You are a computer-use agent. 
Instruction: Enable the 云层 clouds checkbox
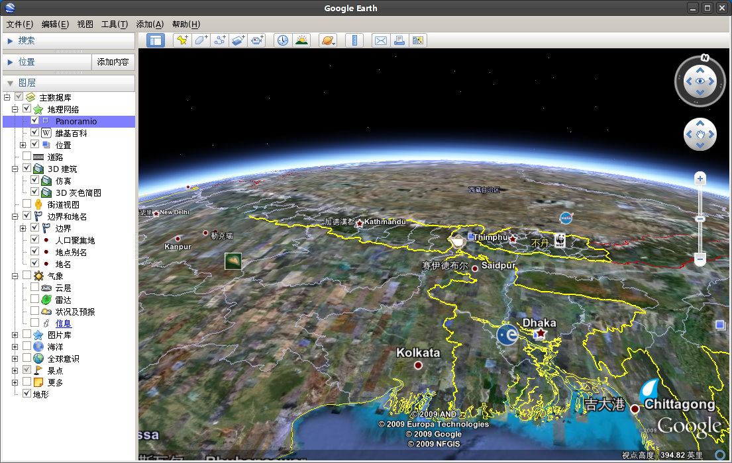tap(35, 287)
